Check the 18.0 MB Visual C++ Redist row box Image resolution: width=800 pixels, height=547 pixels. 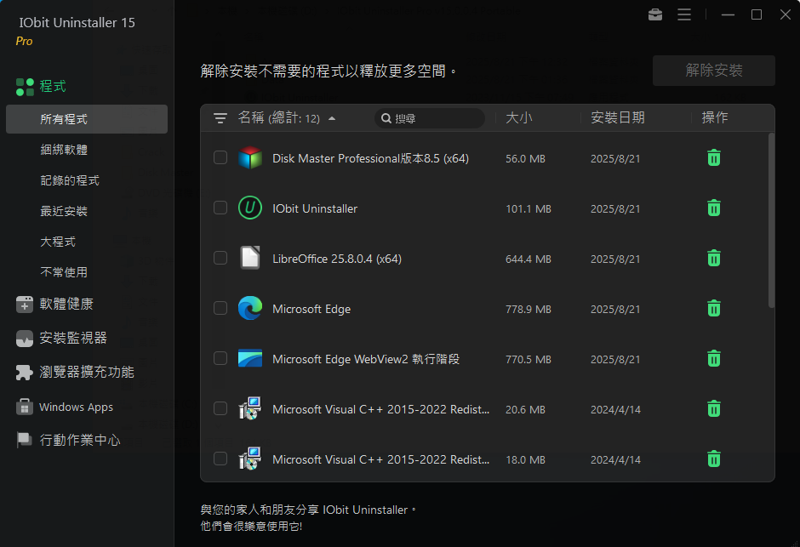pyautogui.click(x=220, y=459)
